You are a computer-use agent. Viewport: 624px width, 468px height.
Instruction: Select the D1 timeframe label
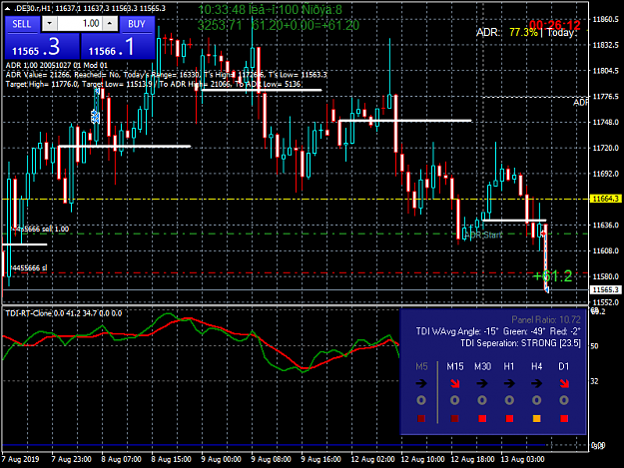coord(564,366)
